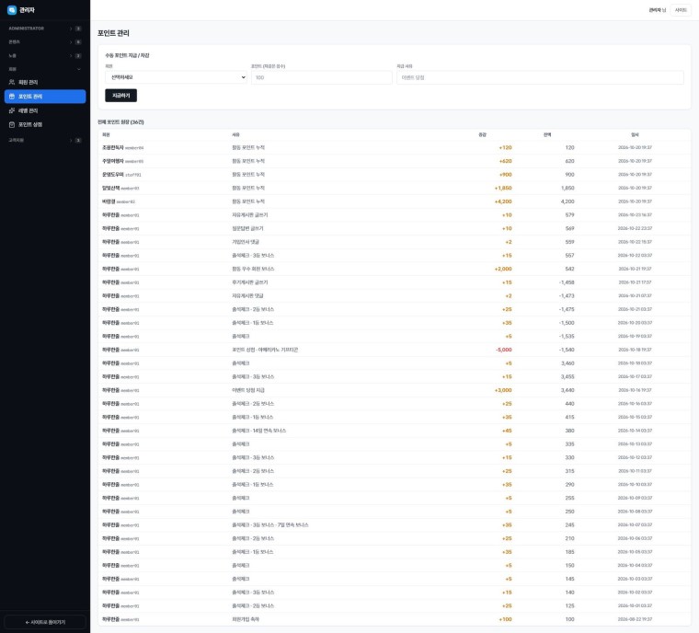Click the +1,850 points value
Viewport: 699px width, 633px height.
click(x=503, y=188)
